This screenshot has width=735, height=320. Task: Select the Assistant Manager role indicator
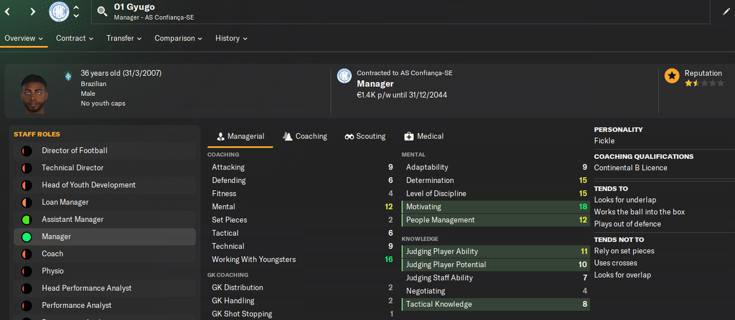click(26, 219)
